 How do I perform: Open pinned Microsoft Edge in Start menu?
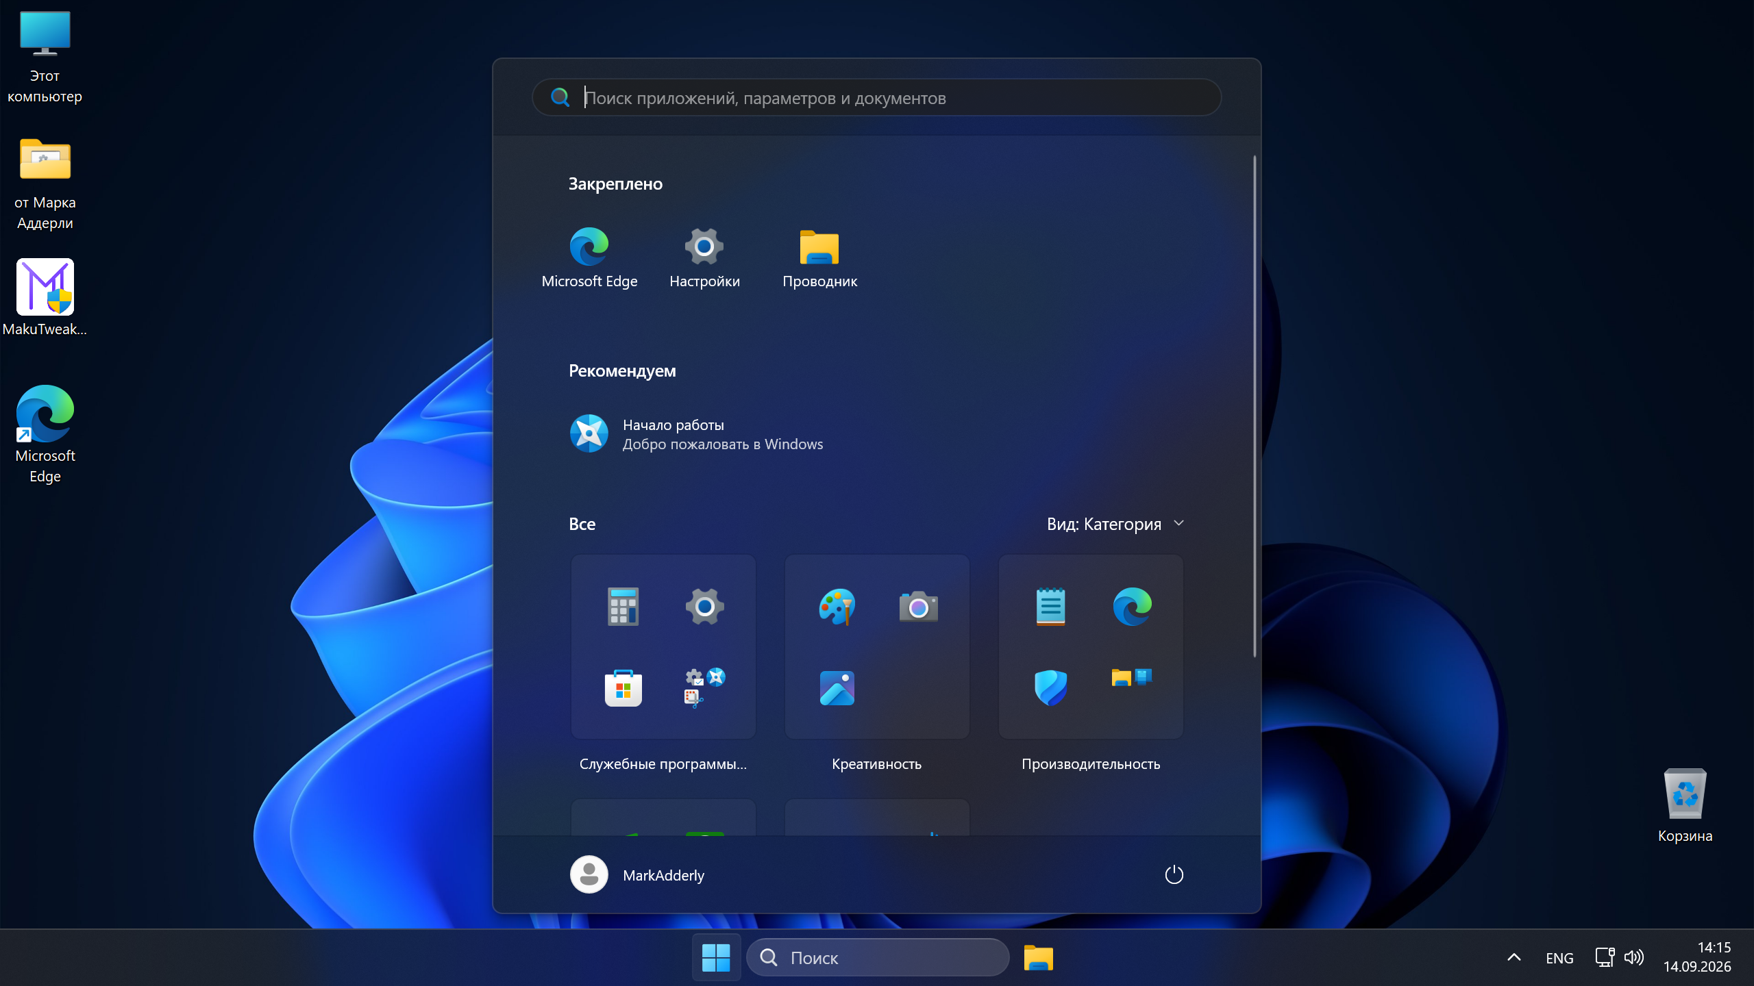click(x=589, y=258)
